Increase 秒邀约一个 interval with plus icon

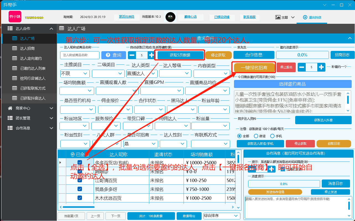321,67
